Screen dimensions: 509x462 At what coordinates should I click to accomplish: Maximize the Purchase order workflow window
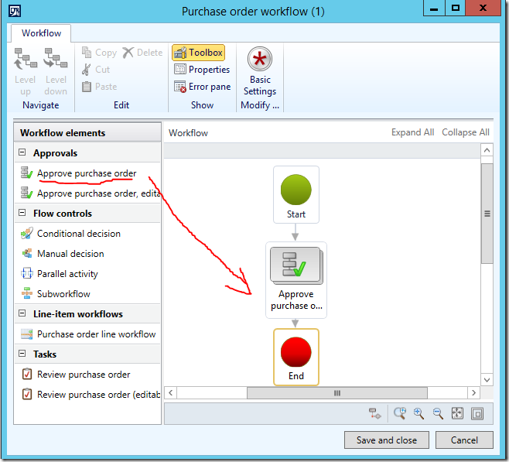click(x=455, y=8)
